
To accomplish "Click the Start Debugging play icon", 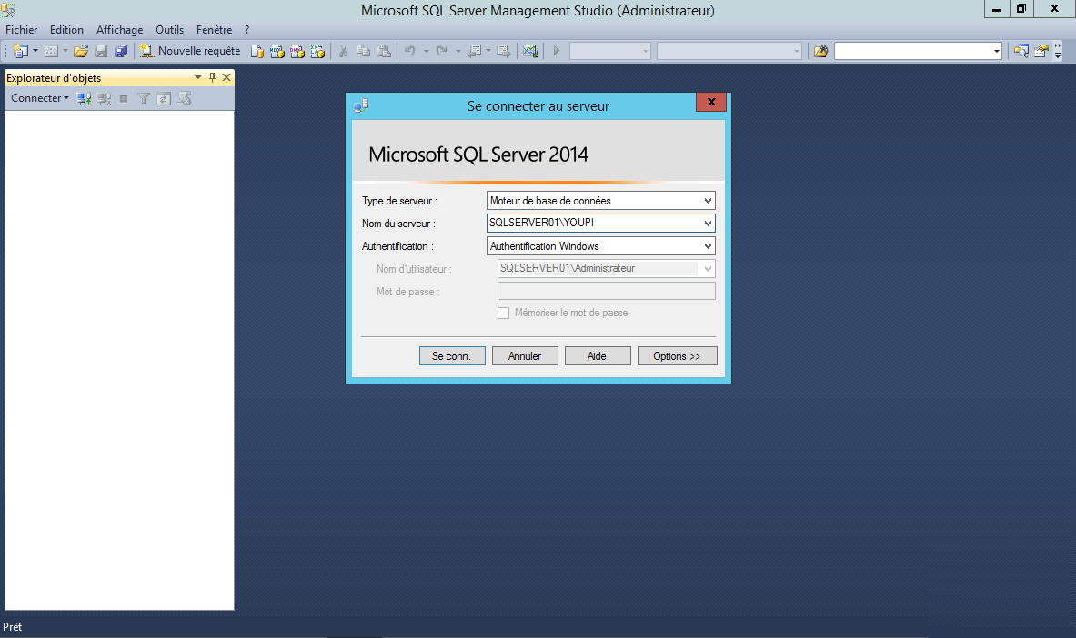I will [x=557, y=51].
